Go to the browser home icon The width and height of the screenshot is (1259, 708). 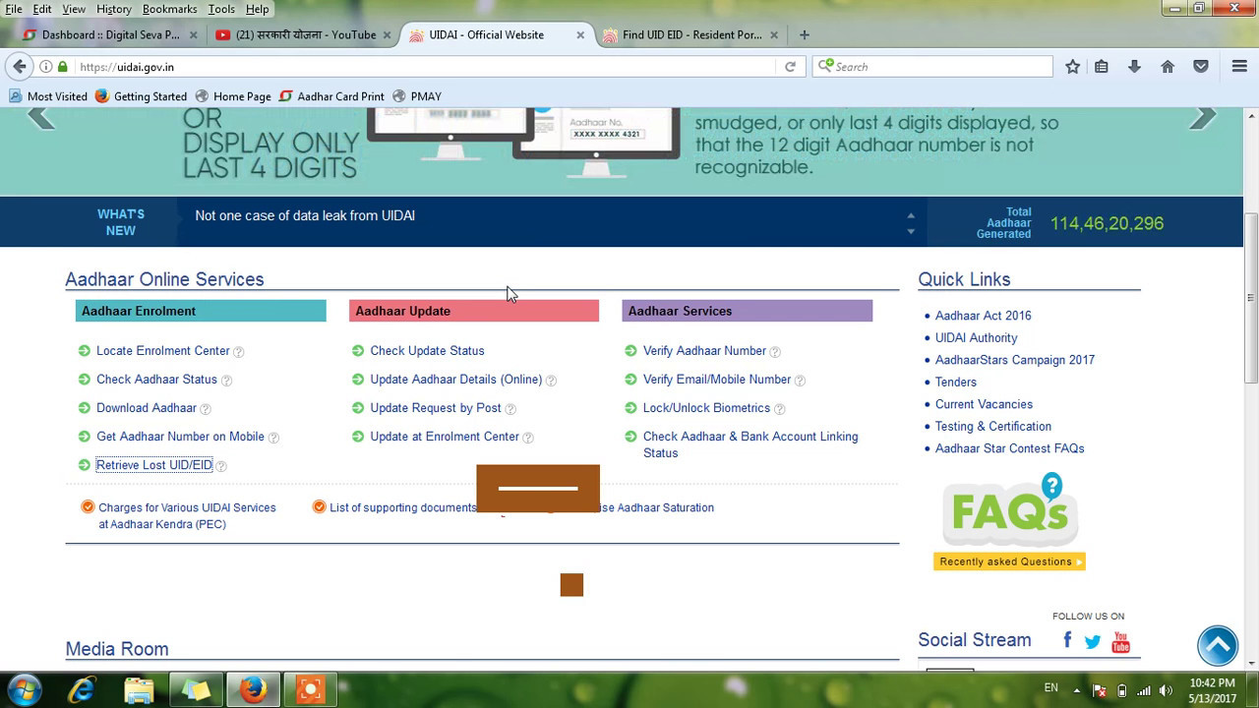click(x=1168, y=66)
